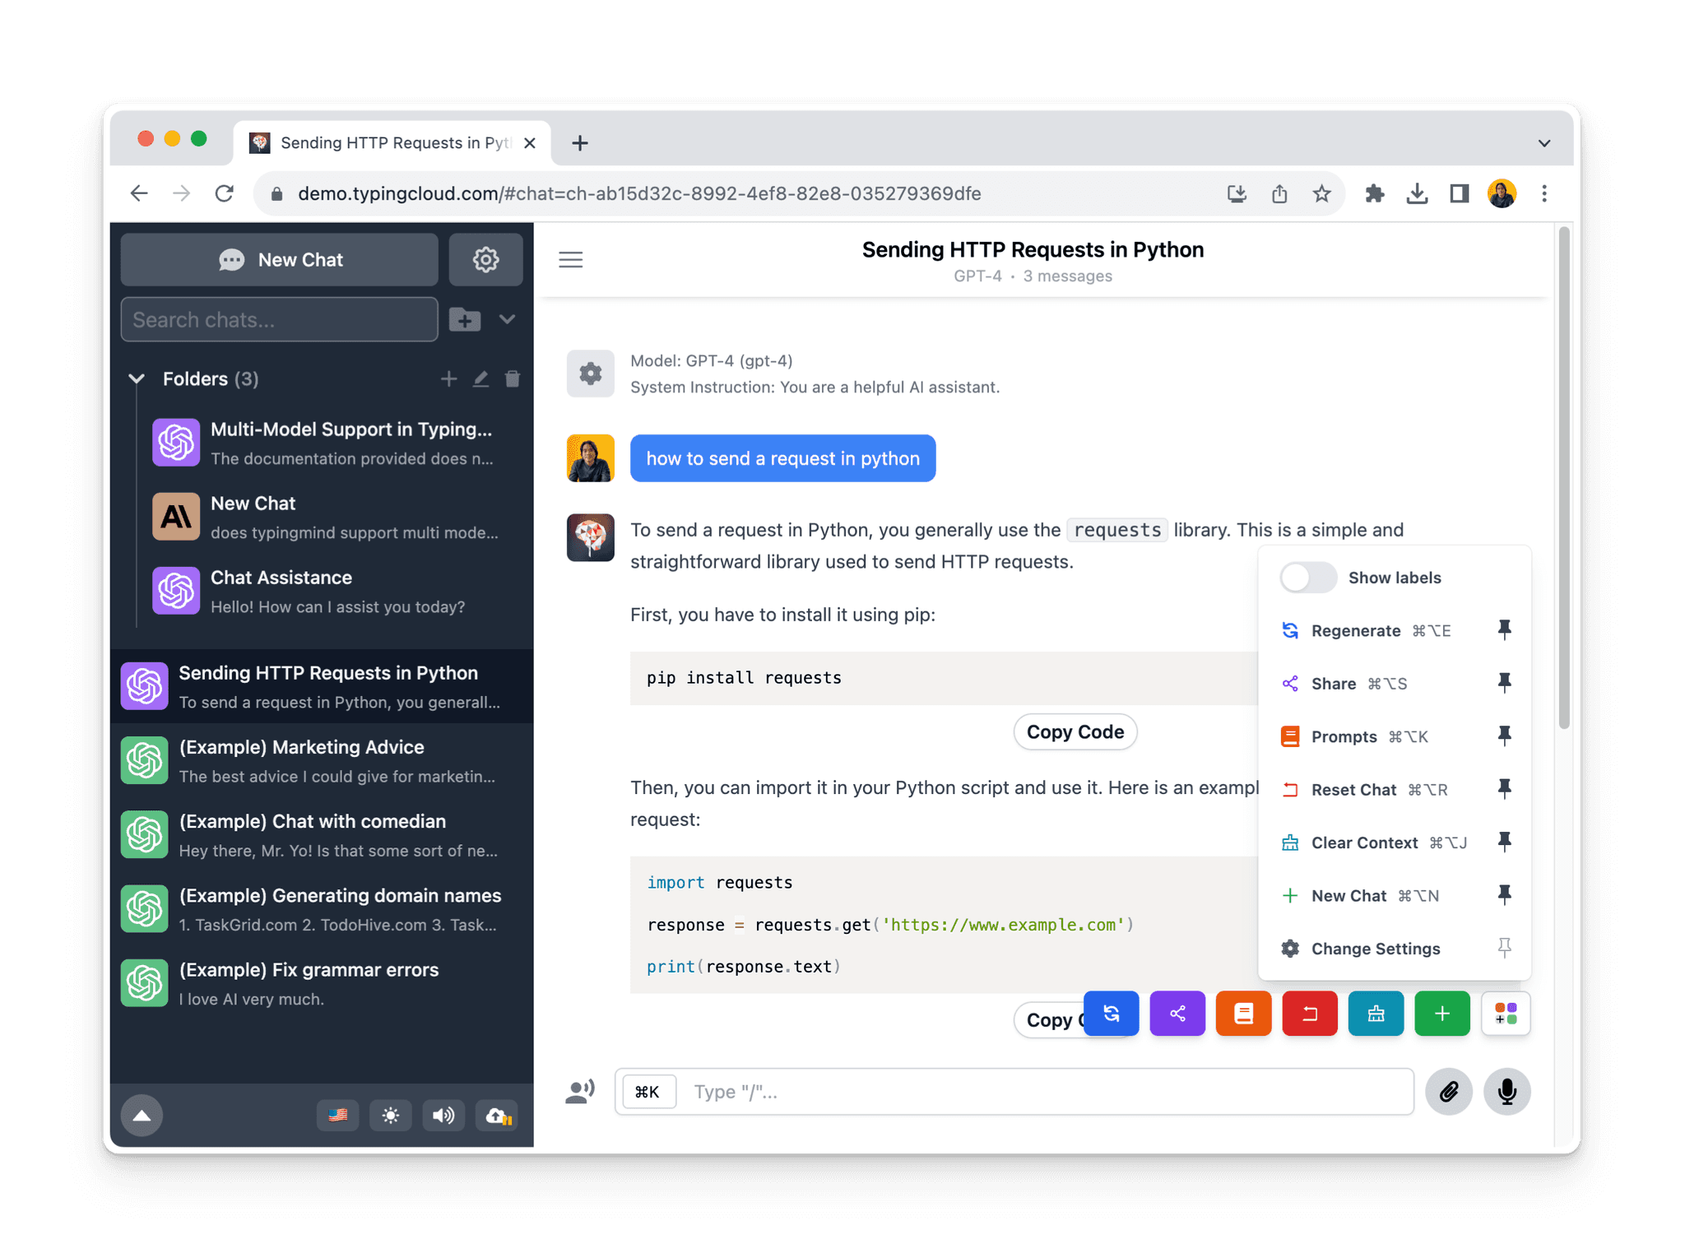This screenshot has height=1258, width=1685.
Task: Switch to light mode with the sun icon
Action: coord(391,1116)
